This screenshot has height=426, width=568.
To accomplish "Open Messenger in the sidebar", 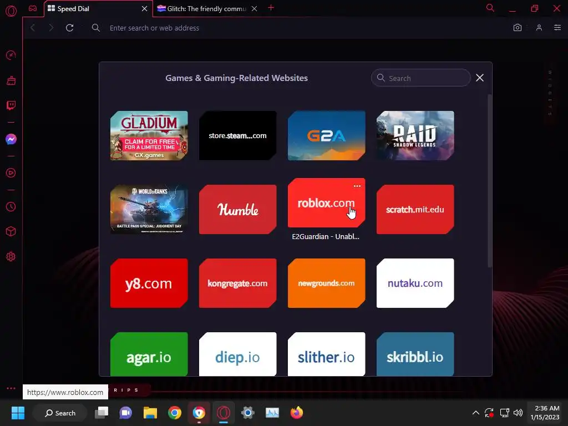I will (11, 139).
